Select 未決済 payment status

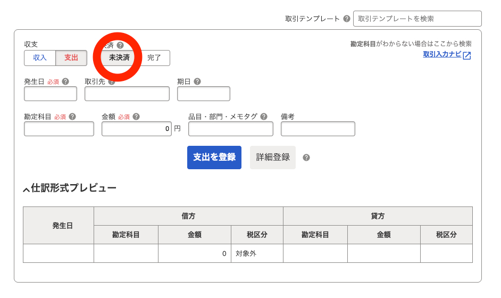pos(120,58)
